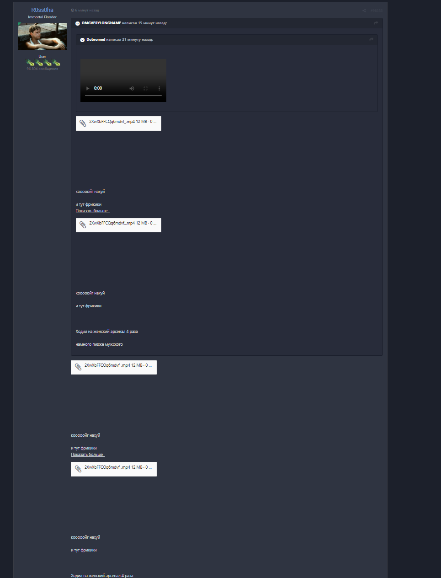Click the video progress seek bar
The image size is (441, 578).
point(123,96)
